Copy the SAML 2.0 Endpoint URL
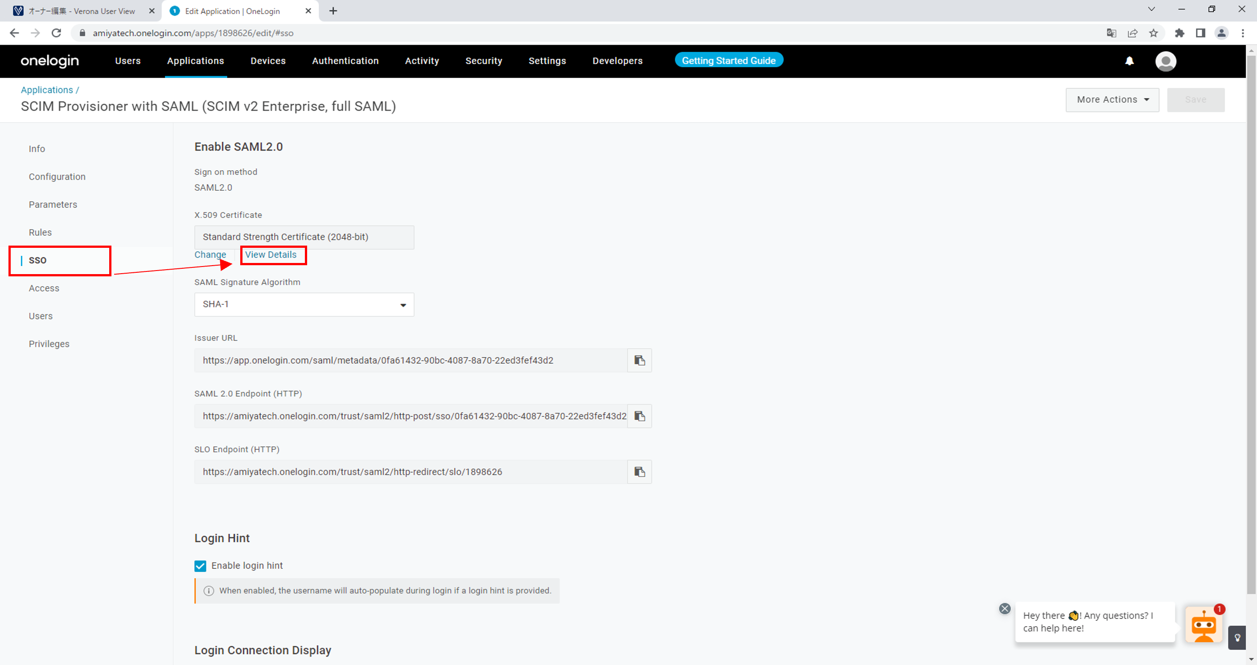Image resolution: width=1257 pixels, height=665 pixels. coord(639,416)
